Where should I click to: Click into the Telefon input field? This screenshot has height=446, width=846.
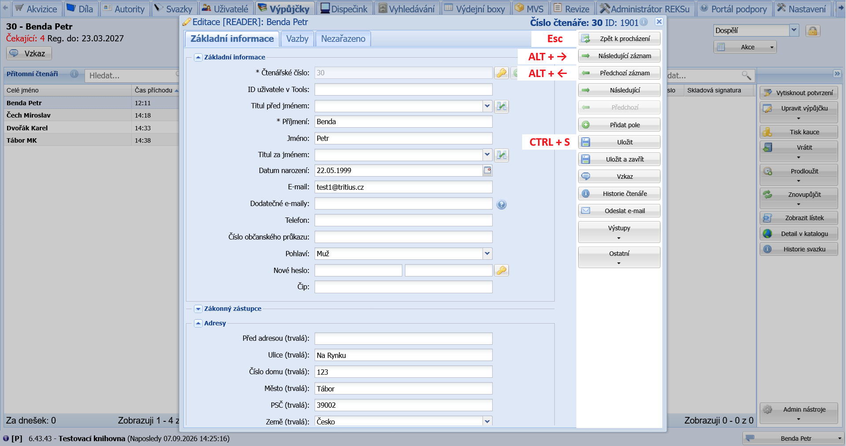pos(404,220)
